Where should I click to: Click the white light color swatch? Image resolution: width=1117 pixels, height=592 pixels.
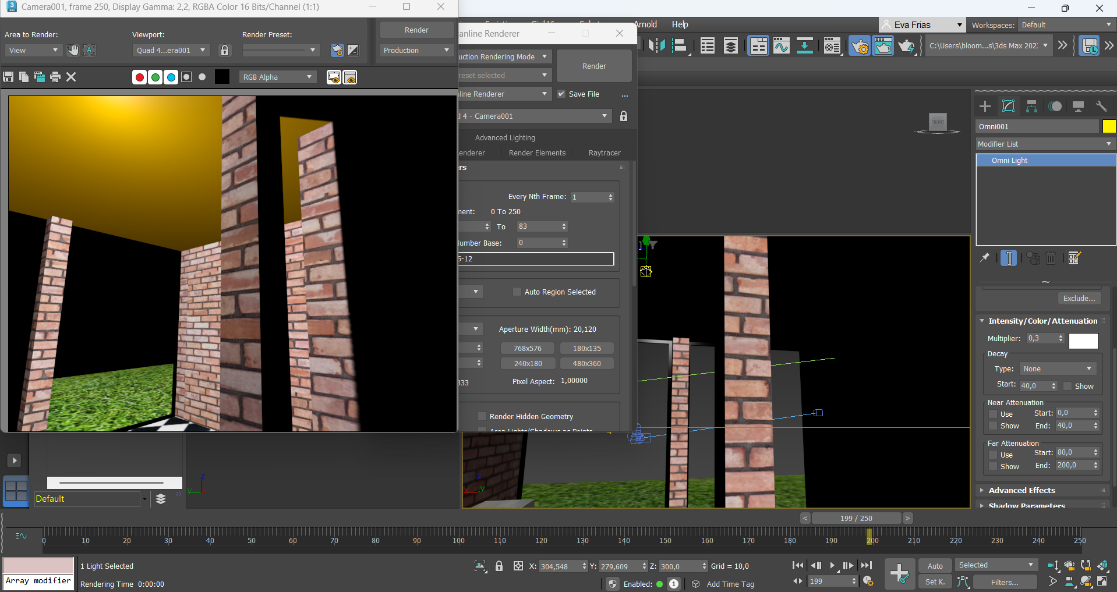pos(1083,341)
